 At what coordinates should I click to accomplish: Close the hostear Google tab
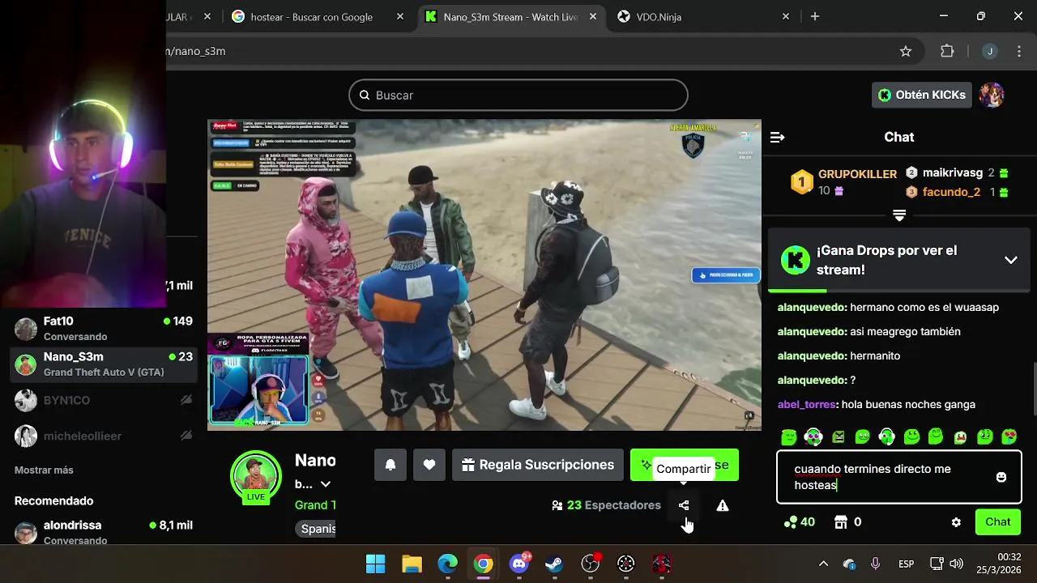[x=400, y=17]
